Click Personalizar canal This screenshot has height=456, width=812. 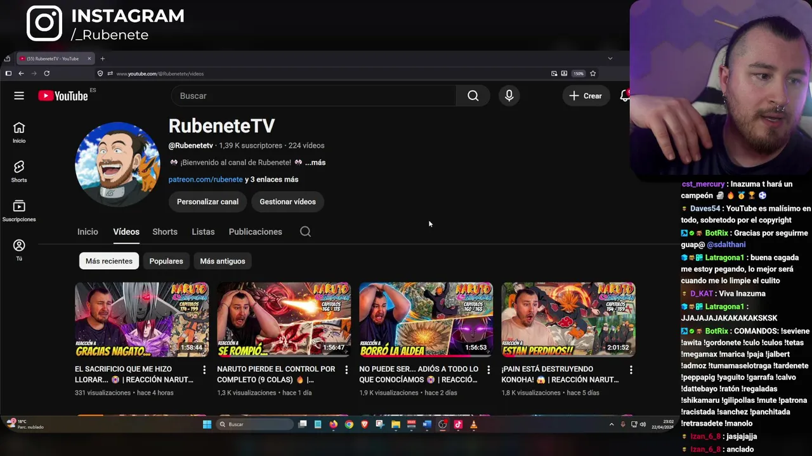pos(207,202)
